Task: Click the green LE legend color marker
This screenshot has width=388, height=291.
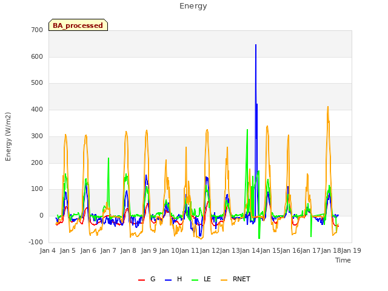Action: click(x=195, y=280)
